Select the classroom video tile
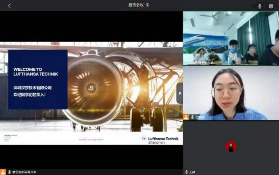 (231, 38)
